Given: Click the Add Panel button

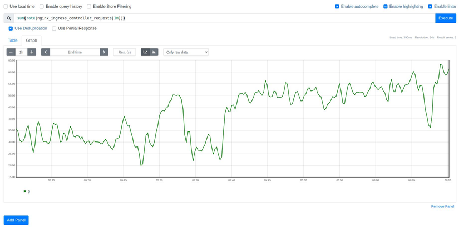Looking at the screenshot, I should (16, 220).
